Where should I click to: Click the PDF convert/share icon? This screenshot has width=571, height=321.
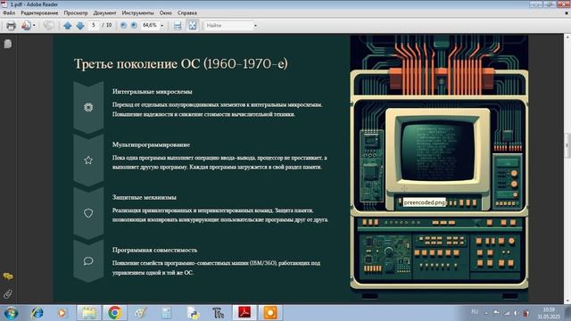[26, 26]
